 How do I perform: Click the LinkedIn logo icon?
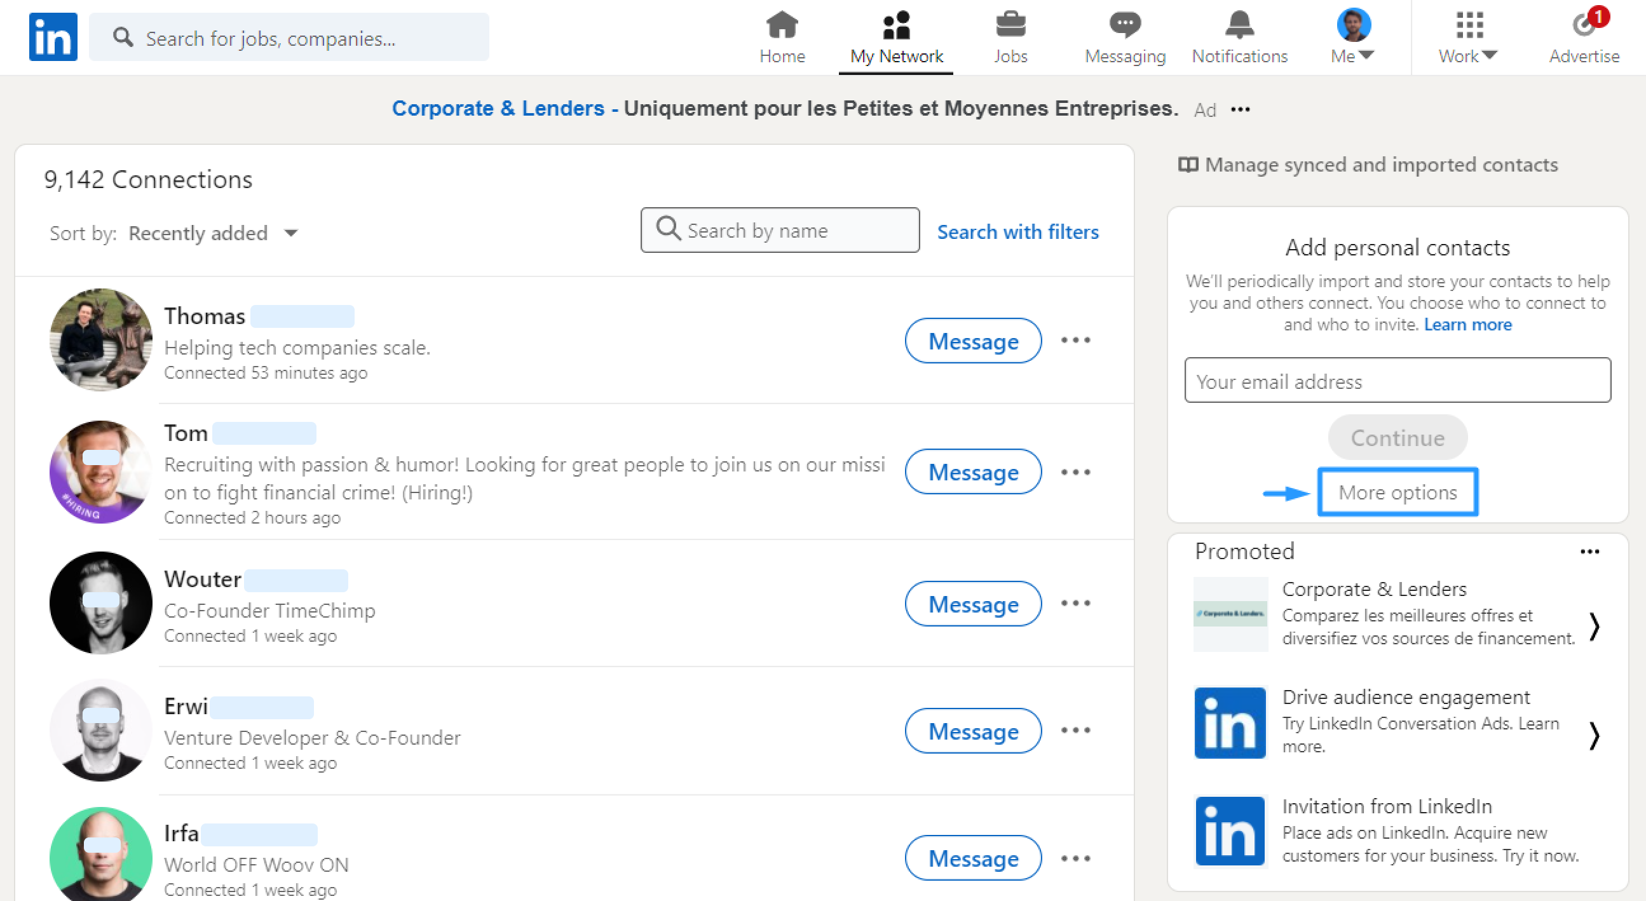[x=53, y=36]
